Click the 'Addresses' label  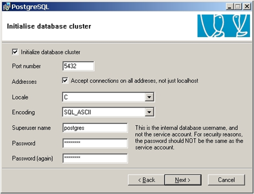pyautogui.click(x=24, y=81)
